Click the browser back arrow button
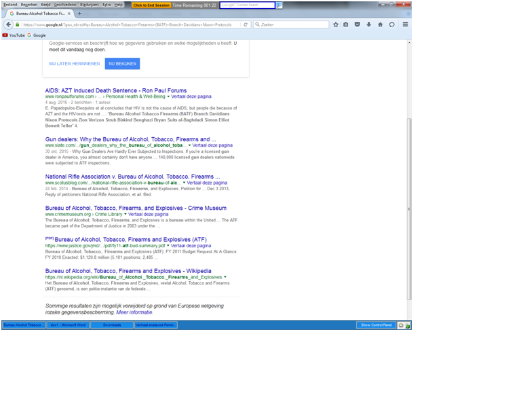Screen dimensions: 521x417 (8, 24)
